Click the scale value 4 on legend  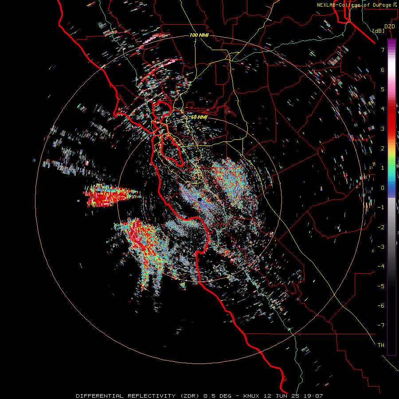[x=383, y=109]
